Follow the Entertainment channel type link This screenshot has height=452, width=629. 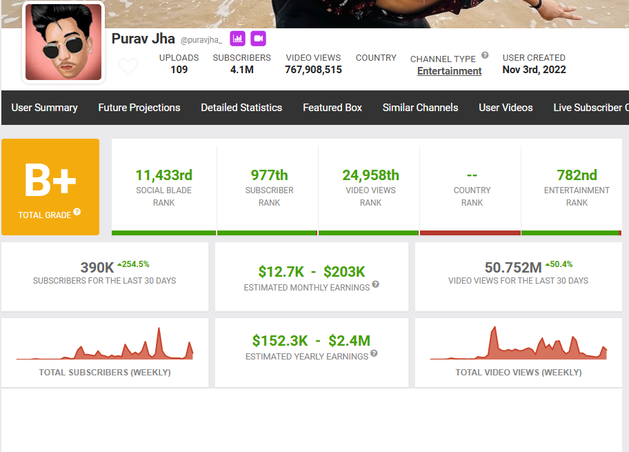(x=449, y=71)
